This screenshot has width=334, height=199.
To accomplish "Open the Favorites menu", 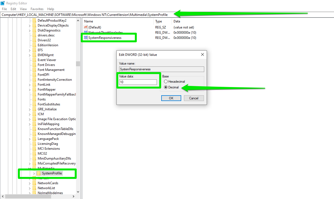I will click(37, 9).
